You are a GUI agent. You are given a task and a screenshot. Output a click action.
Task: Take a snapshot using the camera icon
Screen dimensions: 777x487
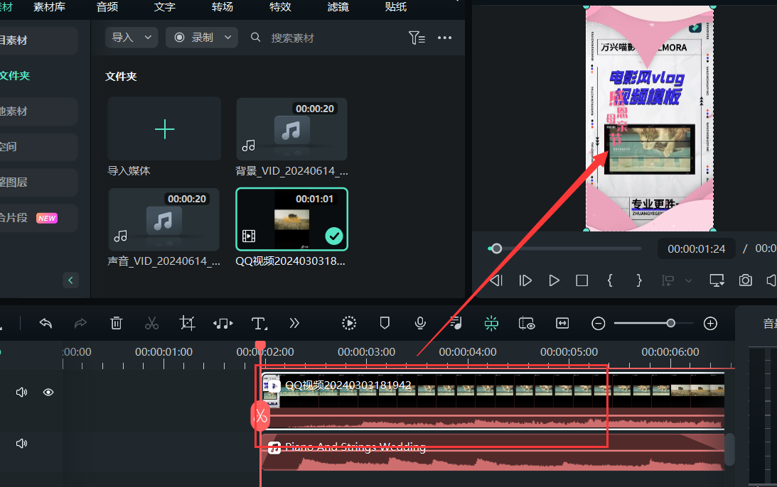744,280
